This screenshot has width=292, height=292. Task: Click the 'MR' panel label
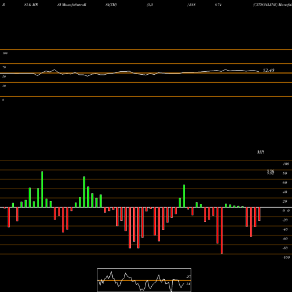coord(260,152)
